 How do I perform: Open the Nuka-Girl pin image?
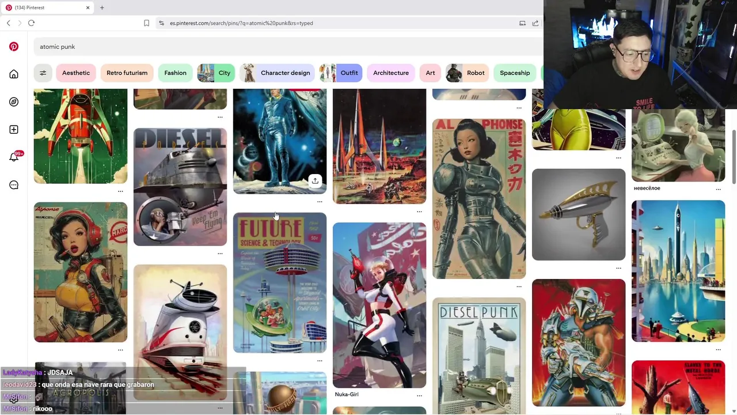(379, 305)
